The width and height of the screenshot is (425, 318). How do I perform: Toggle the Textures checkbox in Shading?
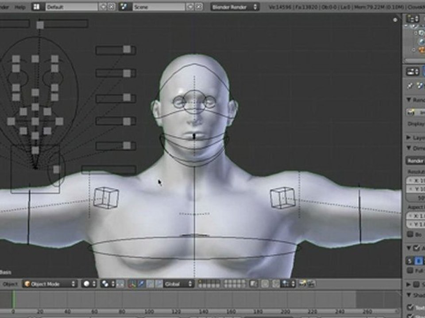click(x=410, y=307)
